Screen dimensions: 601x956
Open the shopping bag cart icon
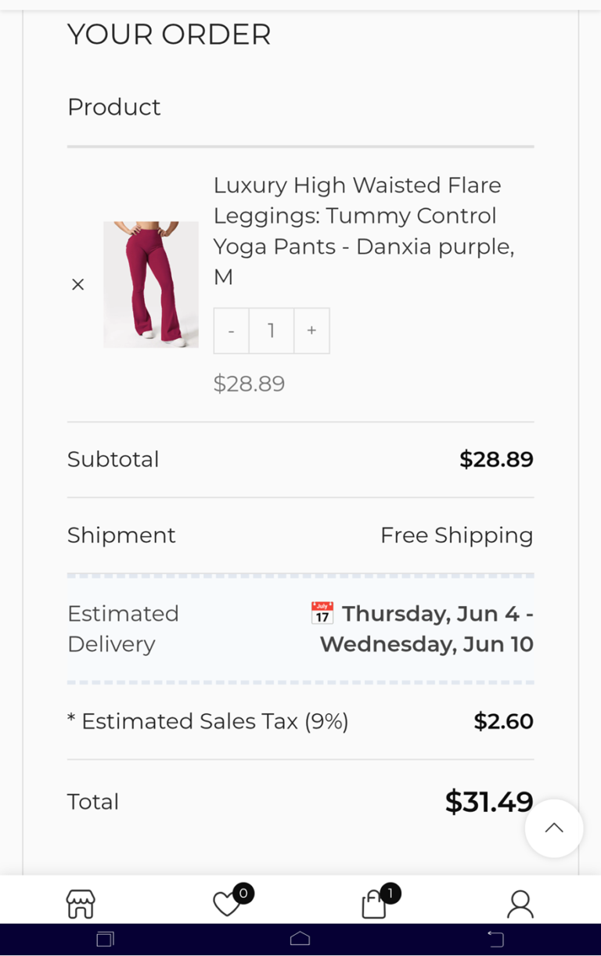click(374, 904)
